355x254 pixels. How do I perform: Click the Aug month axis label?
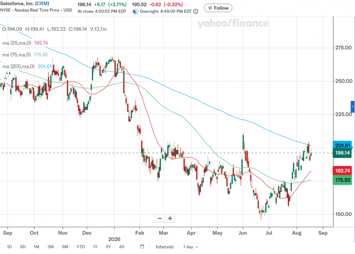[x=297, y=233]
